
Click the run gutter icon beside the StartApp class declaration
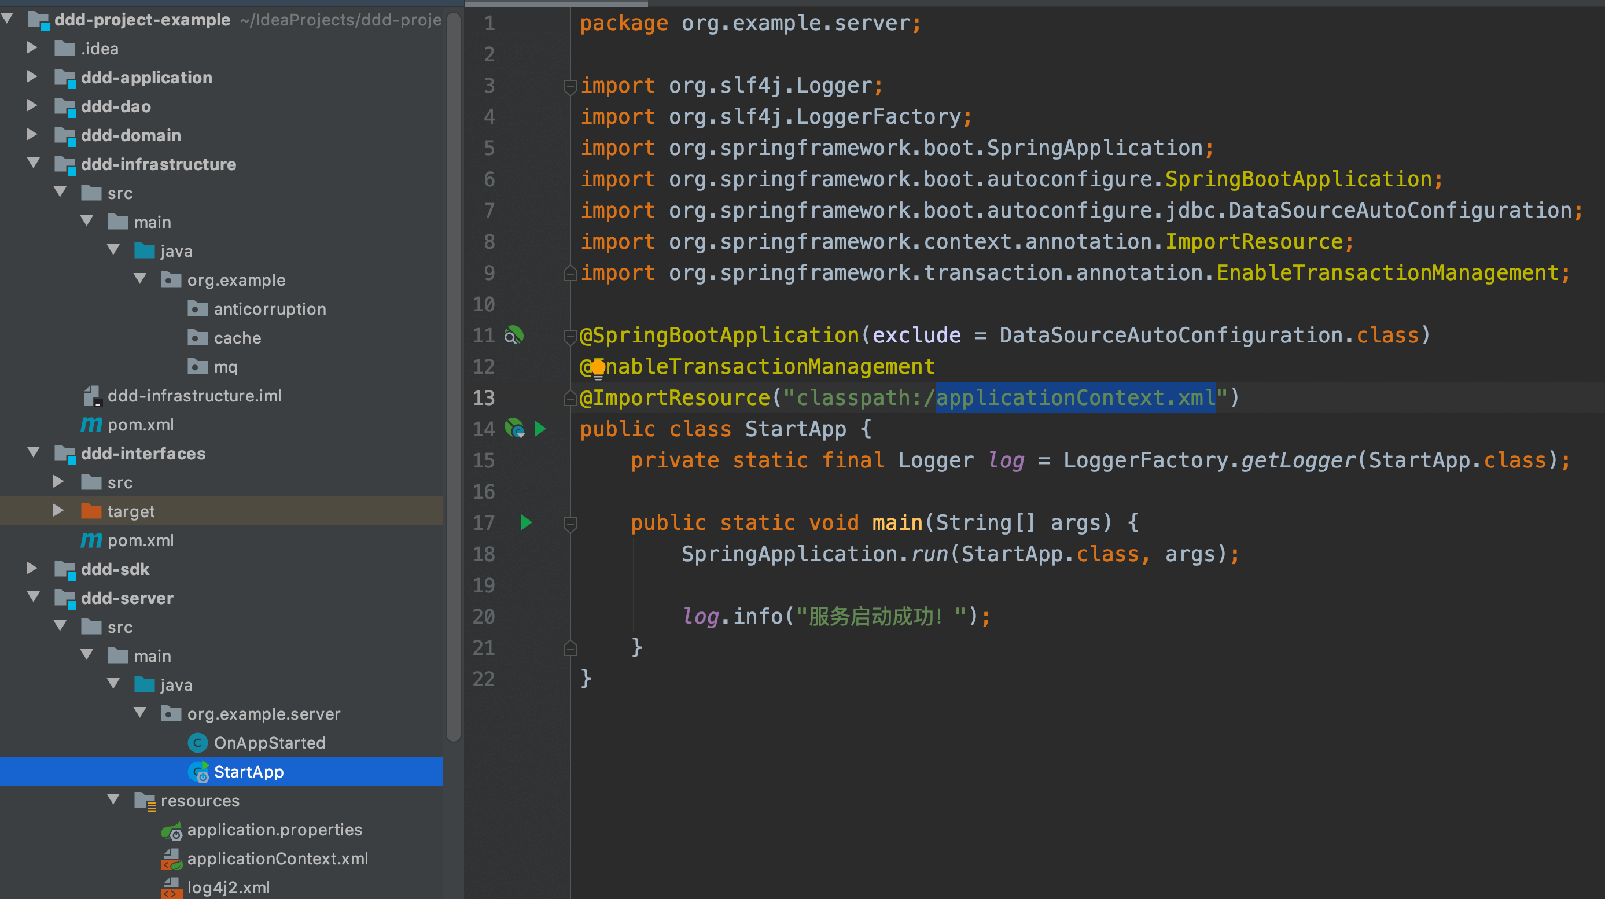540,429
